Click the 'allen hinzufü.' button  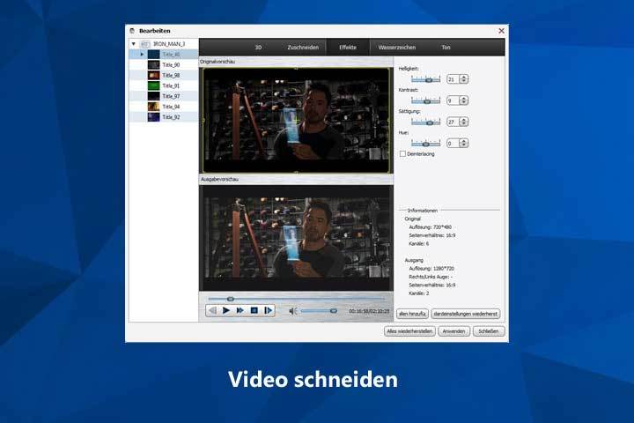coord(412,314)
